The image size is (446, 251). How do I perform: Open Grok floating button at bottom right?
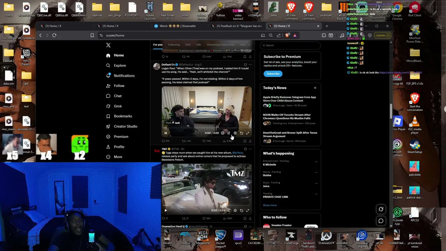tap(381, 209)
